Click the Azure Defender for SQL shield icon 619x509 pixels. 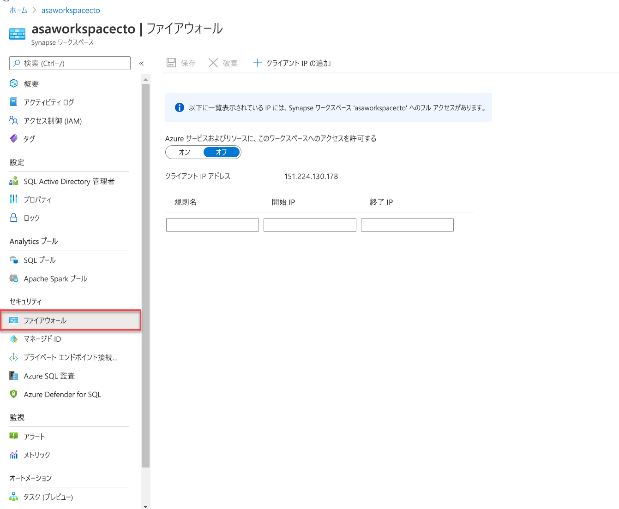[x=13, y=394]
